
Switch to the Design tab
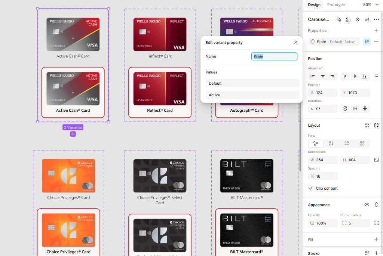pos(314,5)
